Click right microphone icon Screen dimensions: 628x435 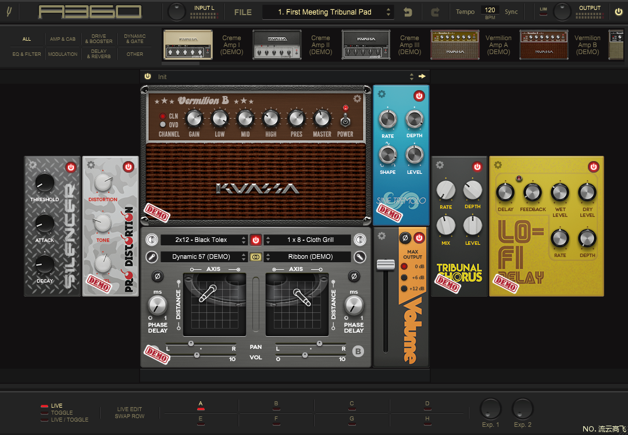360,256
